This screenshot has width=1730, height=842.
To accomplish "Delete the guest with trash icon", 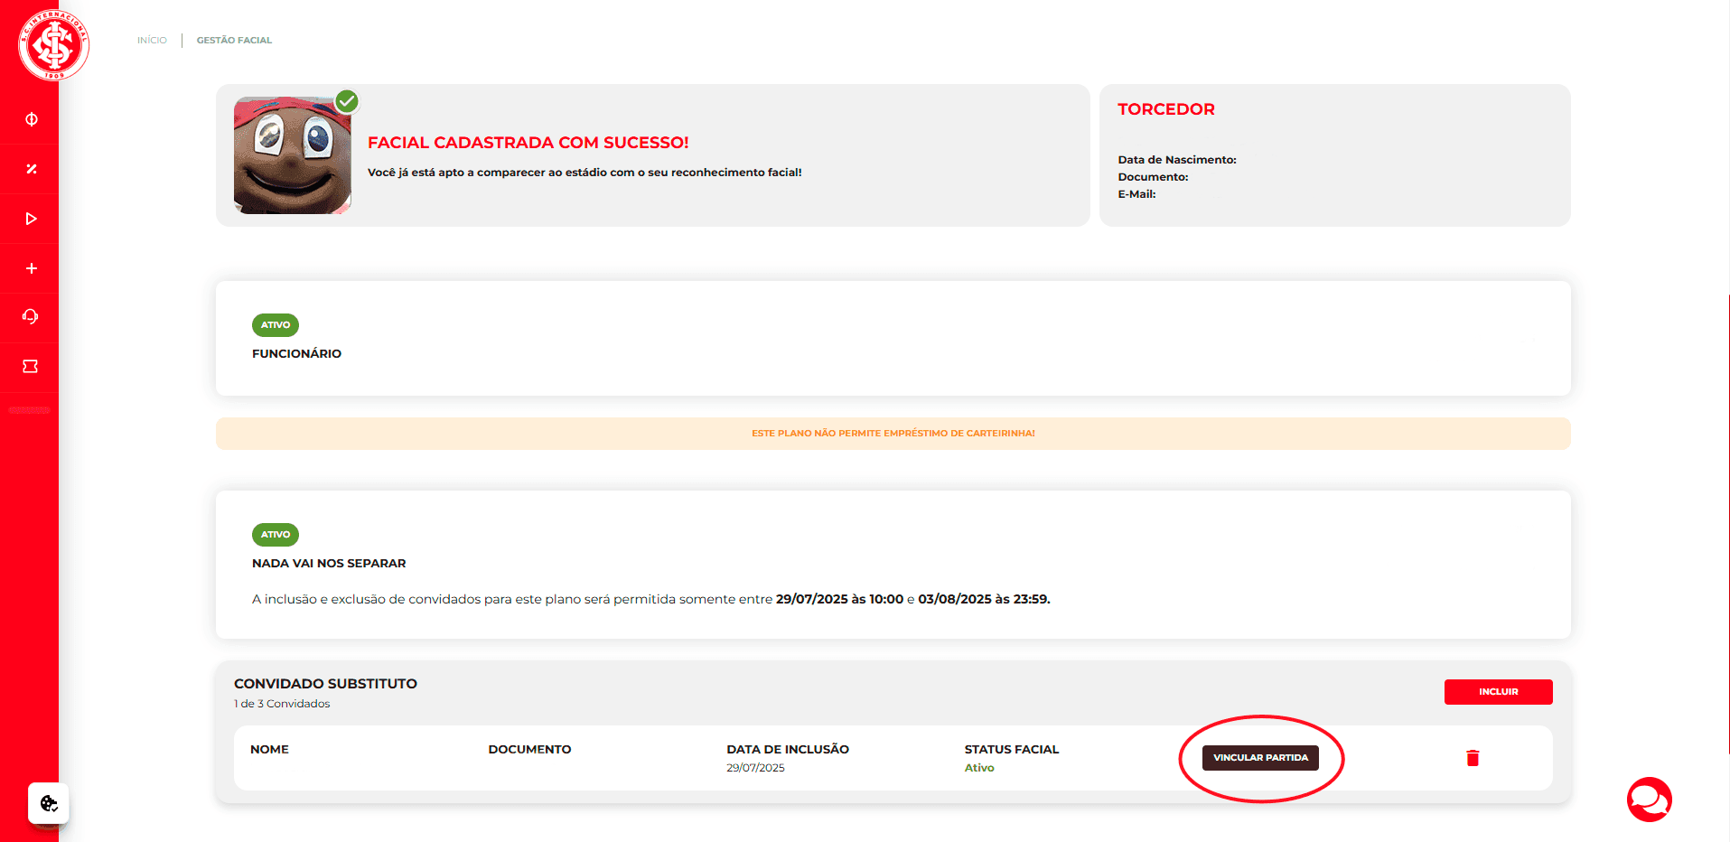I will 1473,758.
